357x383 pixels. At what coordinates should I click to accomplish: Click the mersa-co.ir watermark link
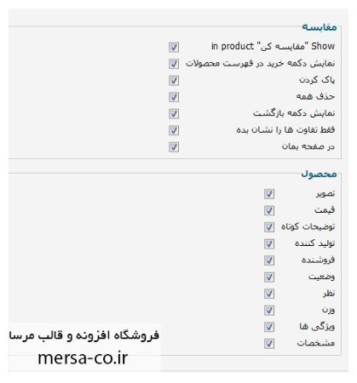pos(83,358)
